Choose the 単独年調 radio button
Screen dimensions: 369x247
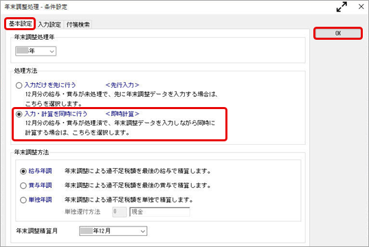click(23, 200)
